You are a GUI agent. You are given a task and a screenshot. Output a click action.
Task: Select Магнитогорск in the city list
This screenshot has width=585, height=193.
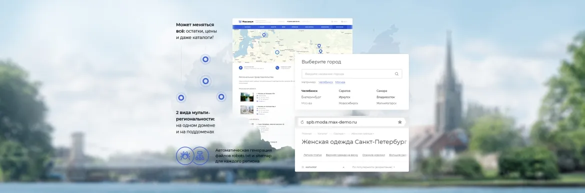pyautogui.click(x=386, y=103)
